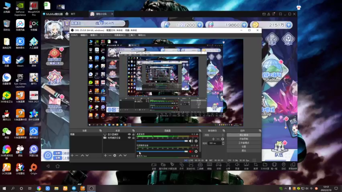Move source down in OBS sources panel
The image size is (342, 192).
pyautogui.click(x=125, y=155)
